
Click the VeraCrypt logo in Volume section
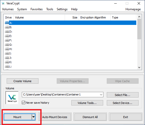[x=12, y=98]
